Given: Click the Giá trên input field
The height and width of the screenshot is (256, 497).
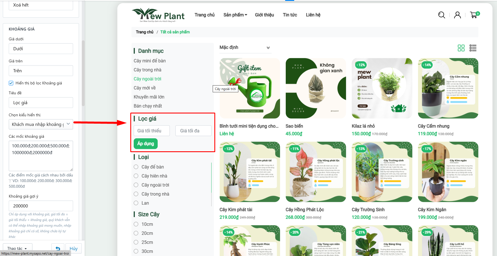Looking at the screenshot, I should pos(41,71).
